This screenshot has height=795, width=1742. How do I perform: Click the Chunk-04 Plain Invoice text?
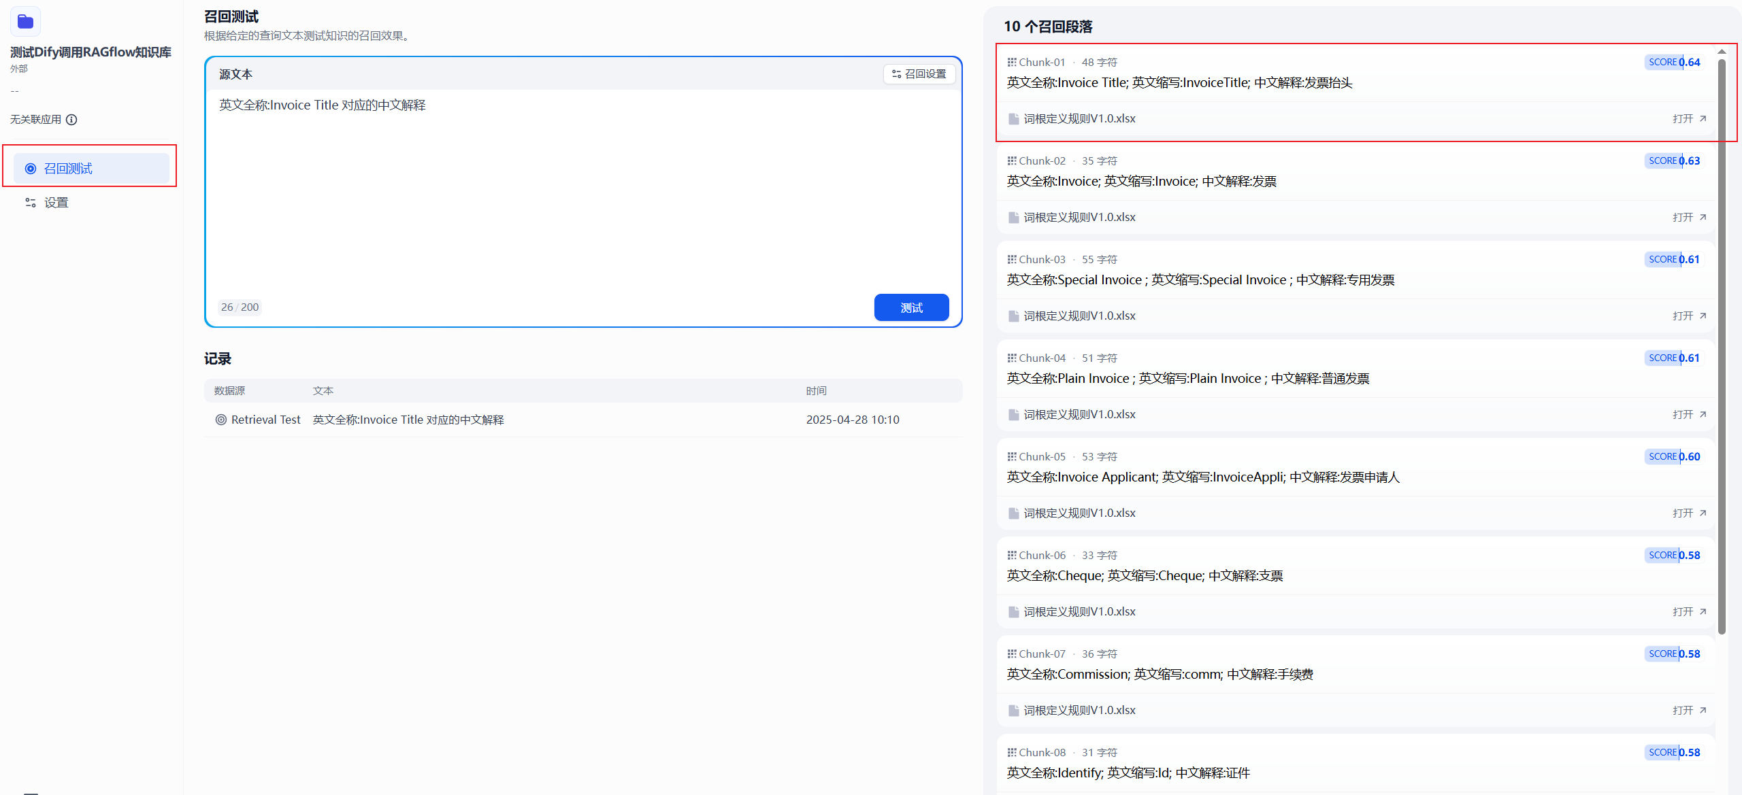click(x=1187, y=379)
